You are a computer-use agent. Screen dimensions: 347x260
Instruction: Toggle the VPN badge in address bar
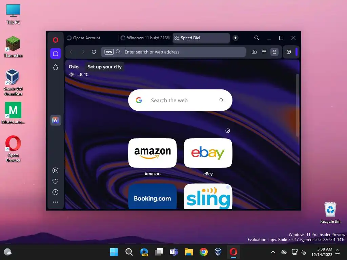pos(109,52)
